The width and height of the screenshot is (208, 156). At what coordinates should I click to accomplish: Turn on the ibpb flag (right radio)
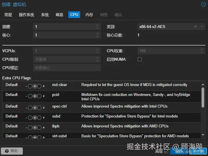click(39, 127)
